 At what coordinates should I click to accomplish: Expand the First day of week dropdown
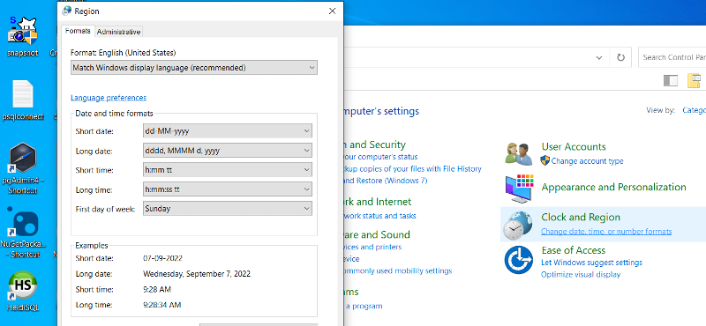[228, 209]
